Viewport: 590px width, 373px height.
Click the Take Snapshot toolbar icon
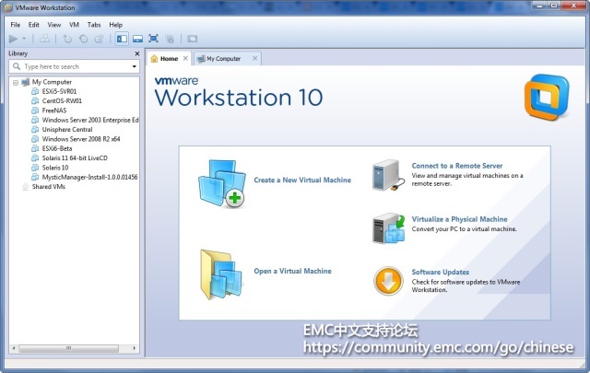(67, 39)
